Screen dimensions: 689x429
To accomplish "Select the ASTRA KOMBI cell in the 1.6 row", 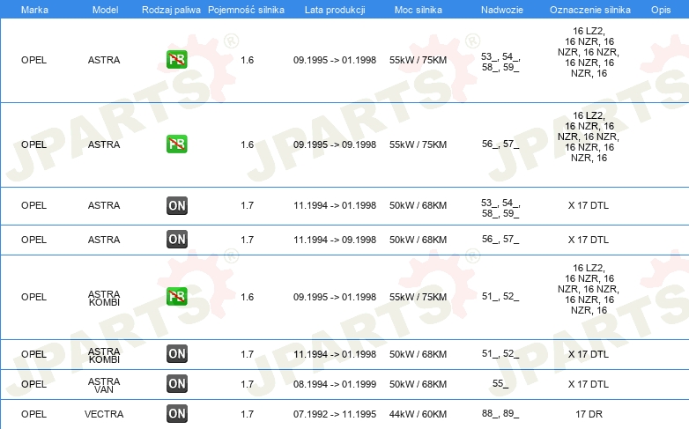I will [104, 298].
